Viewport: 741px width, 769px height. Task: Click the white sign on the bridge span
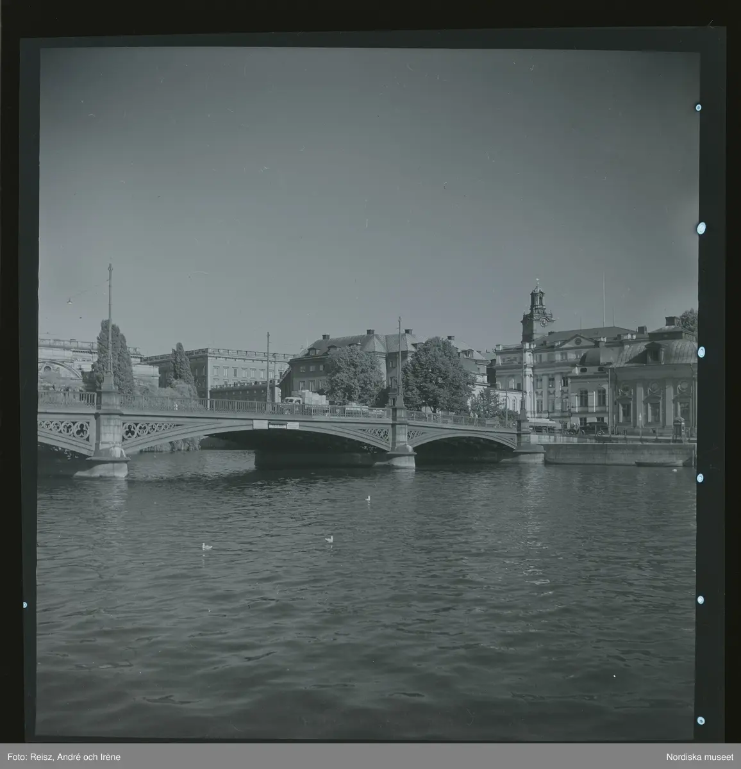coord(276,425)
